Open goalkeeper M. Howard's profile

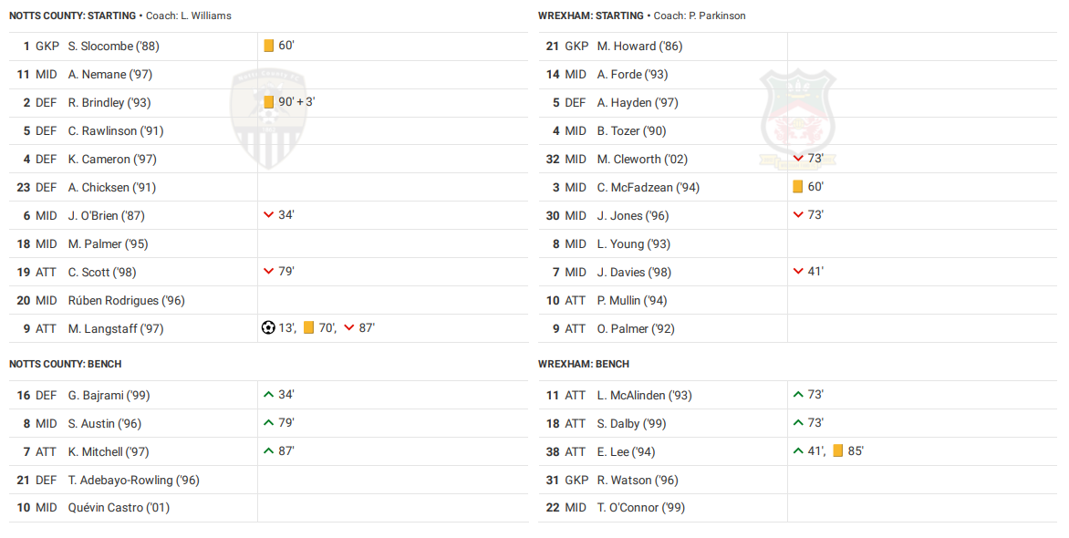point(639,47)
